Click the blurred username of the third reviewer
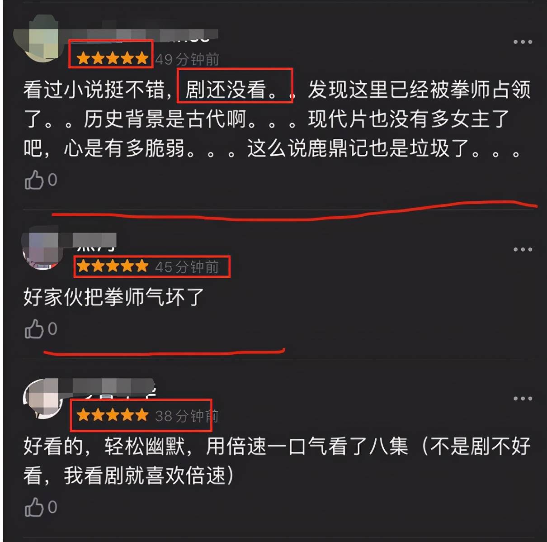The height and width of the screenshot is (542, 547). [x=114, y=387]
